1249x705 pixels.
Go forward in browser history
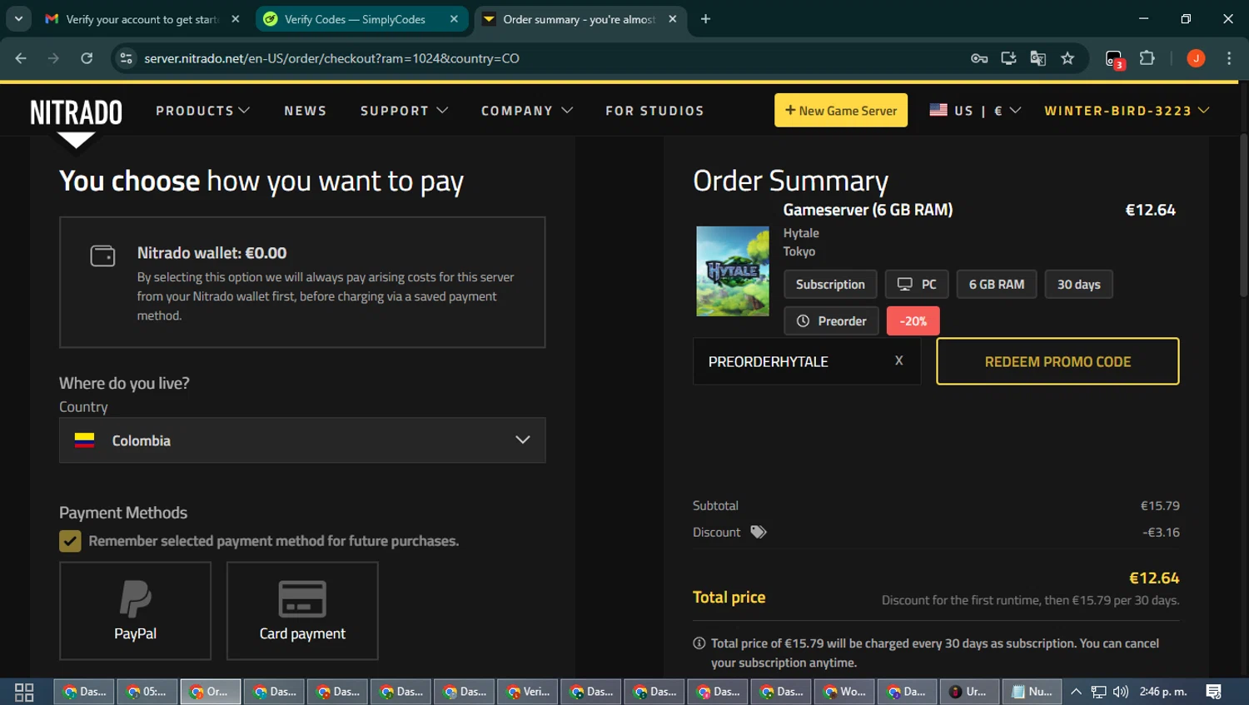(53, 58)
